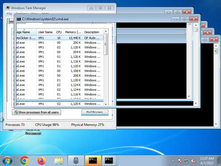Maximize the rearmost cmd window at top

point(178,12)
